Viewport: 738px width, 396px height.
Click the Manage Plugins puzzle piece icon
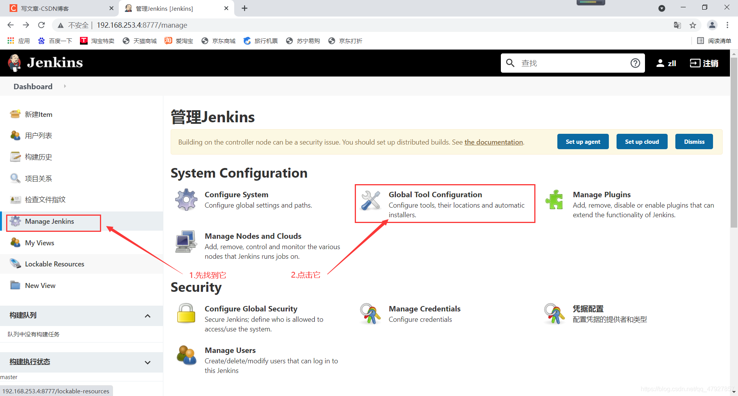coord(554,200)
